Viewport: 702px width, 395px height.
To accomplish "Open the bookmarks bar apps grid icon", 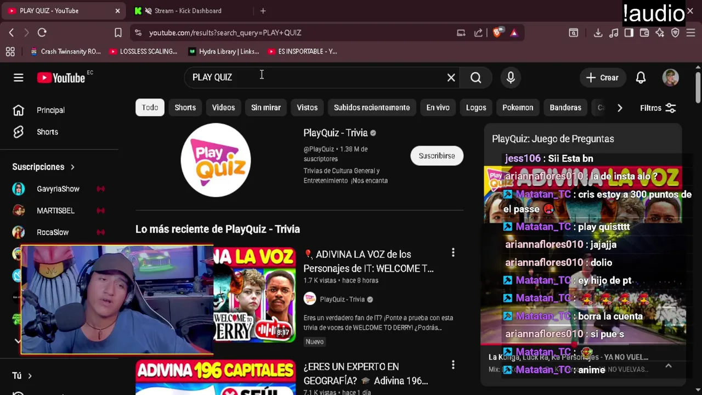I will click(x=10, y=52).
